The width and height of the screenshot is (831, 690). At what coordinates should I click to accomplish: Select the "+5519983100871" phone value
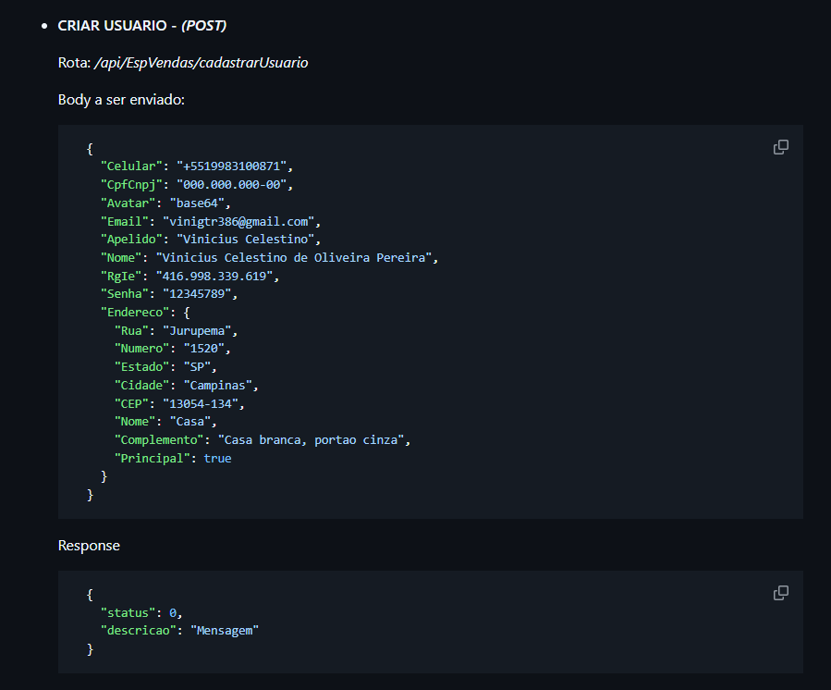232,166
